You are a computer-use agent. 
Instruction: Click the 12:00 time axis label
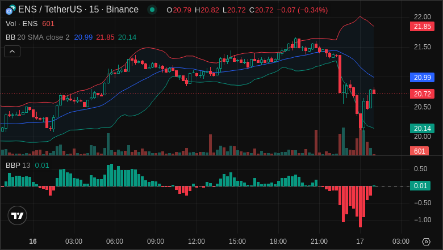click(197, 241)
